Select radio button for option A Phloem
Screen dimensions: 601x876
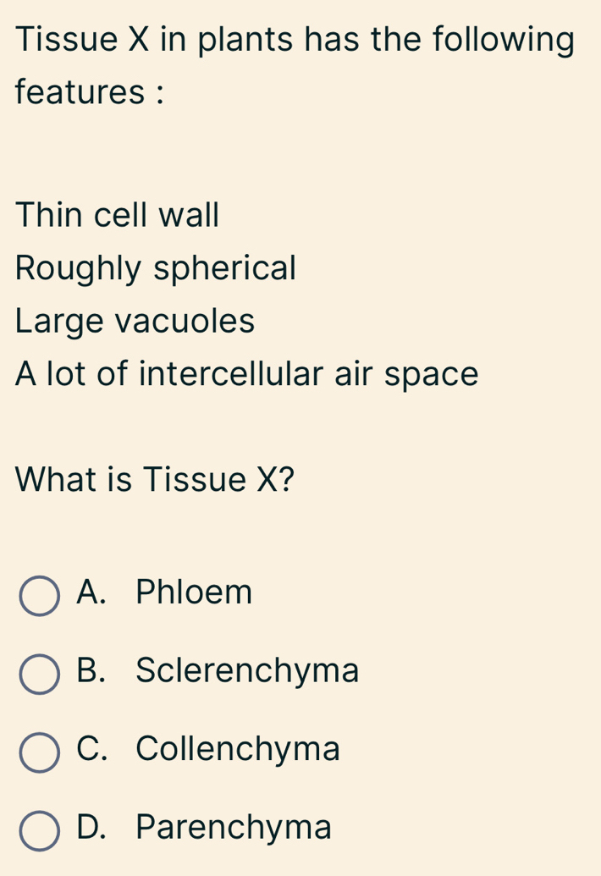click(x=40, y=595)
